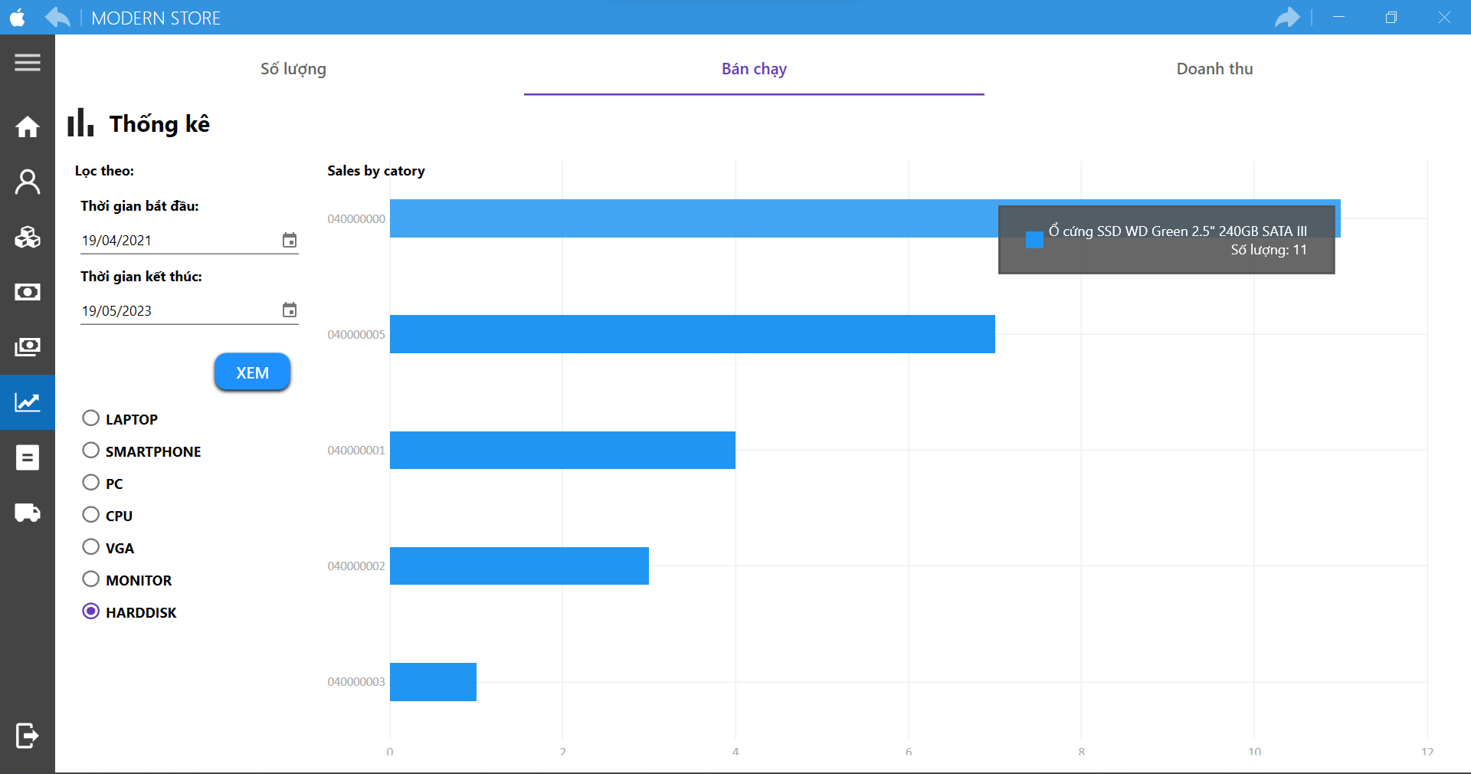Select the customer management icon
Image resolution: width=1471 pixels, height=774 pixels.
[28, 182]
